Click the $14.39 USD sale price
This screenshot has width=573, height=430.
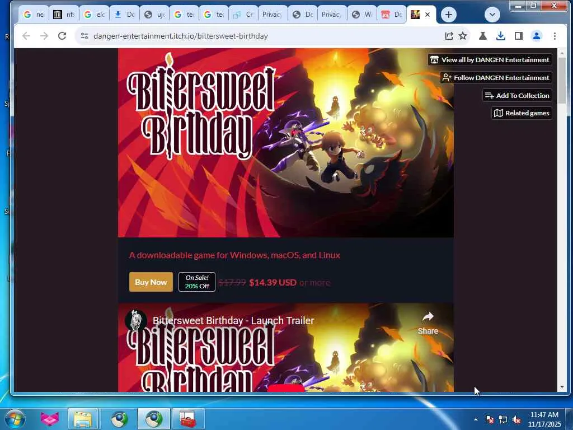(273, 282)
